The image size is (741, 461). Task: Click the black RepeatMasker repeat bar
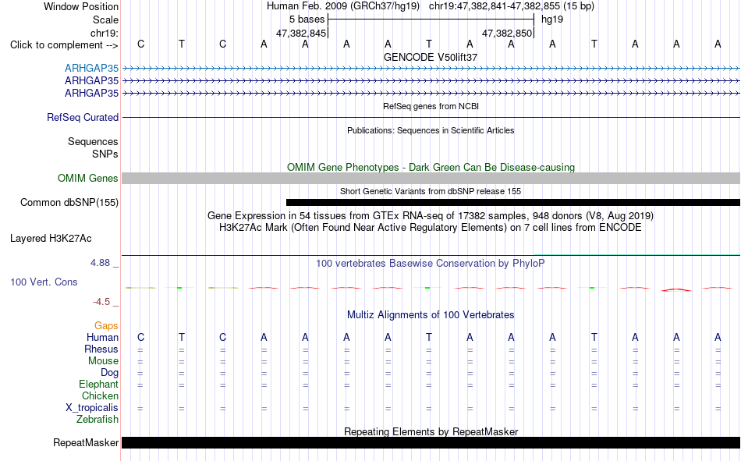coord(431,442)
